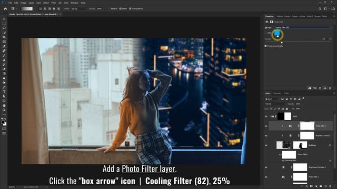Open the gradient preset picker arrow
The height and width of the screenshot is (189, 337).
click(x=34, y=9)
